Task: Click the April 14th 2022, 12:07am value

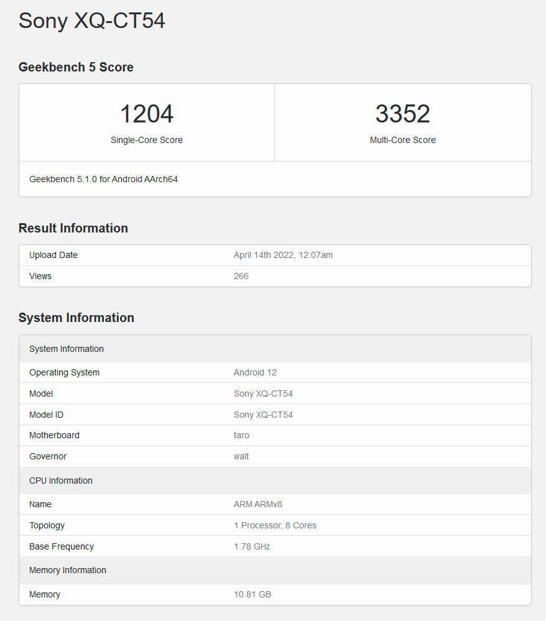Action: coord(283,255)
